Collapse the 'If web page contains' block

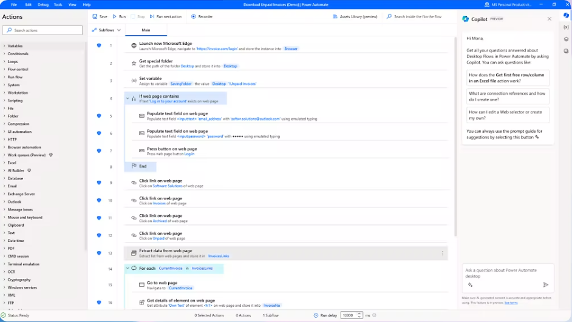[x=128, y=98]
